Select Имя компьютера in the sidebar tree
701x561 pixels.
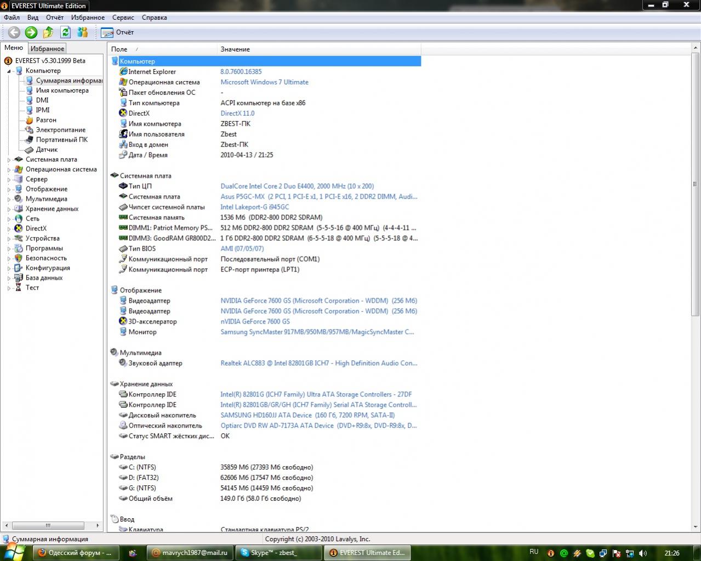[62, 90]
